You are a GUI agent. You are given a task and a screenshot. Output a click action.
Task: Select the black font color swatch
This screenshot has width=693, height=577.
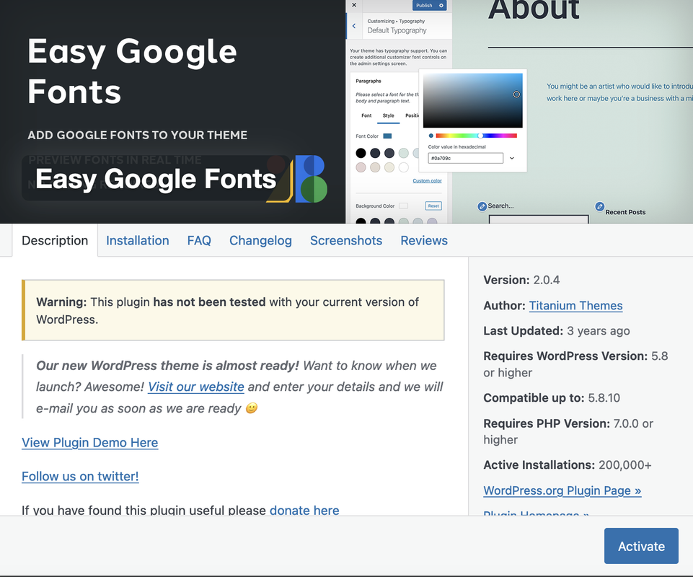361,153
